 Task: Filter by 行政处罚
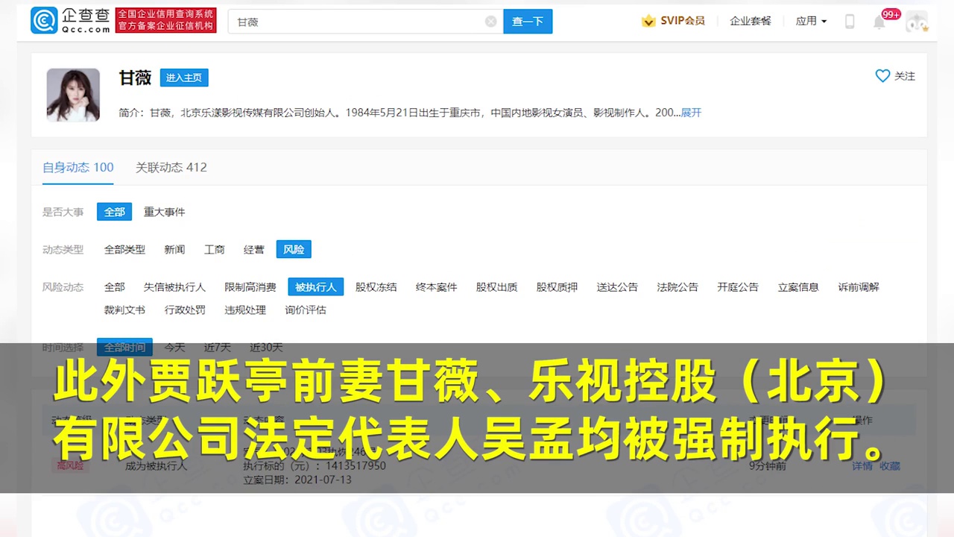(x=185, y=310)
